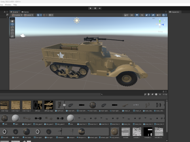Viewport: 190px width, 142px height.
Task: Open the scene camera settings dropdown
Action: tap(158, 15)
